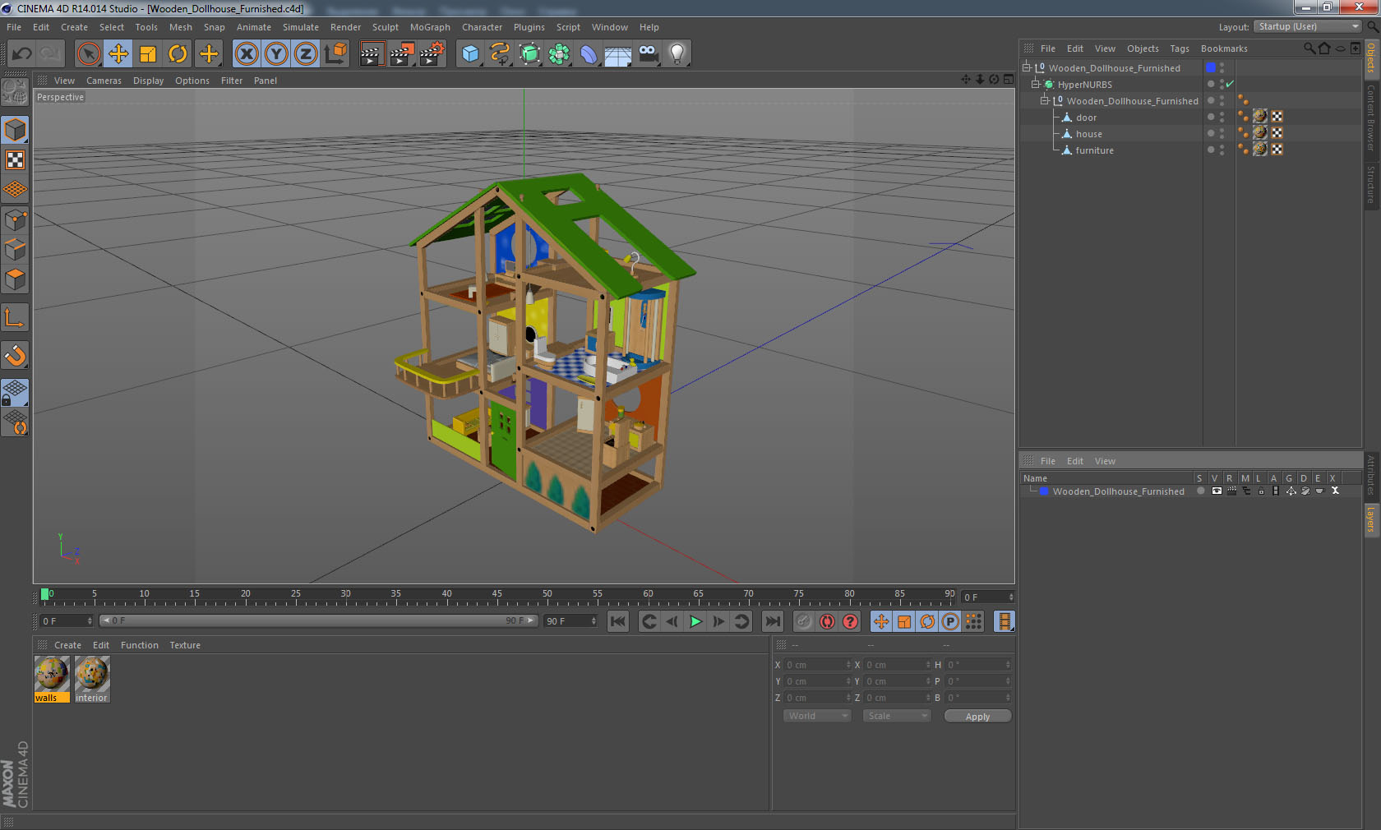1381x830 pixels.
Task: Click the HyperNURBS generator icon
Action: tap(529, 54)
